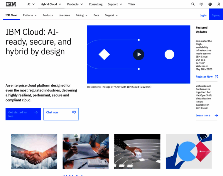Image resolution: width=223 pixels, height=176 pixels.
Task: Open the Consulting page
Action: (96, 4)
